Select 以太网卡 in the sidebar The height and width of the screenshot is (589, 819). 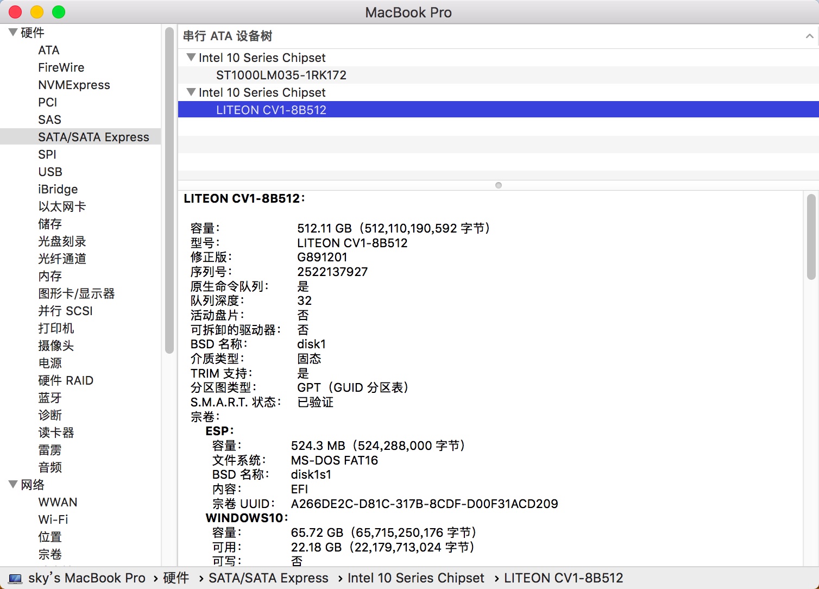coord(62,206)
